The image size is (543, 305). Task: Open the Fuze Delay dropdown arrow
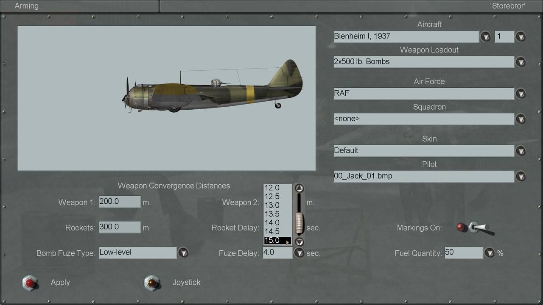point(299,253)
